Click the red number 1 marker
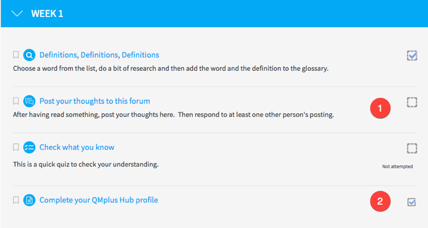This screenshot has height=228, width=428. (380, 108)
